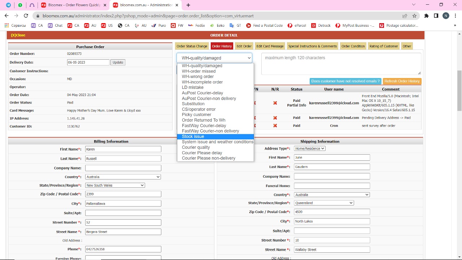
Task: Choose AuPost Courier-delay from the list
Action: click(215, 93)
